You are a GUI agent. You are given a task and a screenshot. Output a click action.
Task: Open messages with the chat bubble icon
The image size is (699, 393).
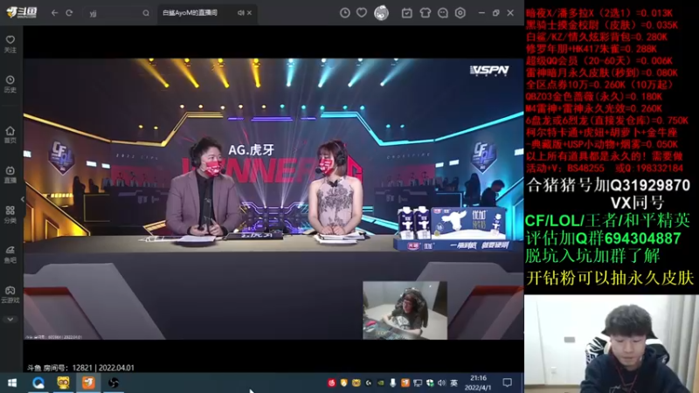tap(443, 13)
